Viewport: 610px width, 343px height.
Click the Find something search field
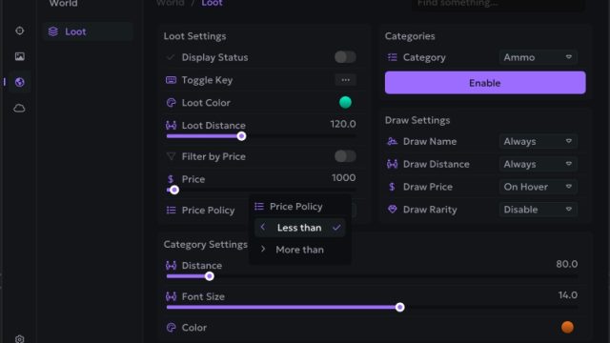498,4
